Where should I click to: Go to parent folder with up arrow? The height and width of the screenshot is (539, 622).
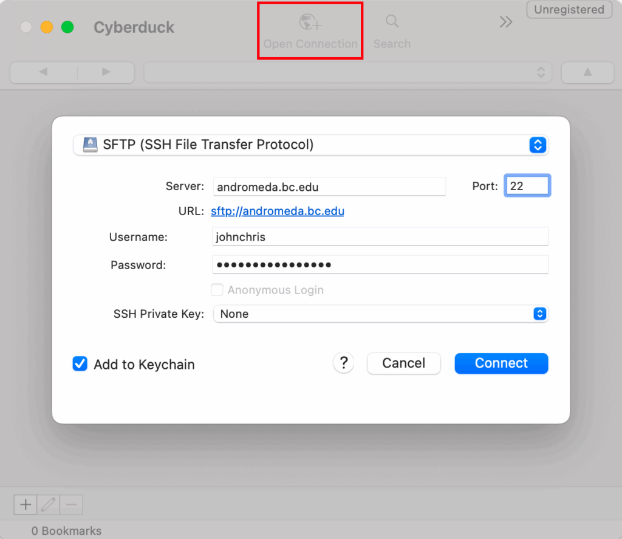(587, 72)
